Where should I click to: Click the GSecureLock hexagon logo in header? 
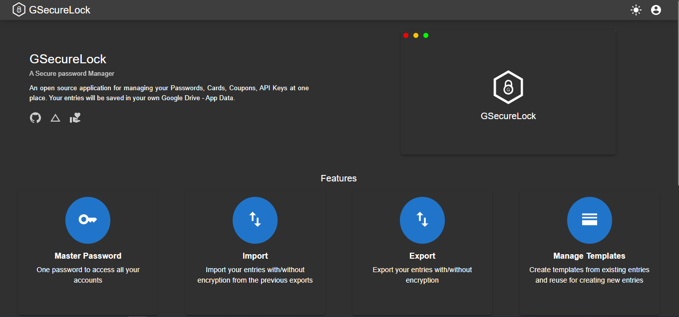[19, 10]
